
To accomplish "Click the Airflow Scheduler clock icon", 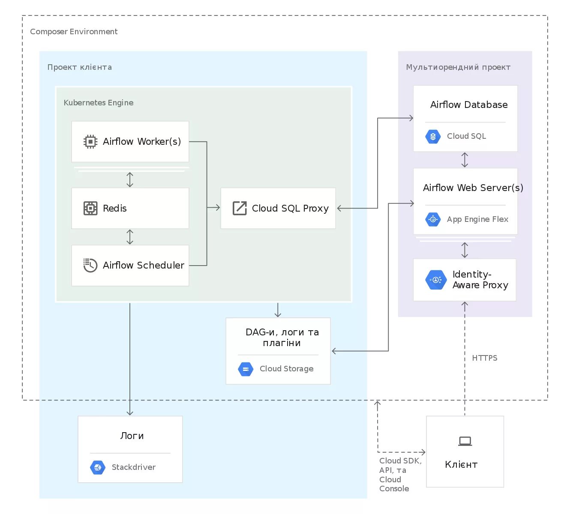I will click(90, 265).
